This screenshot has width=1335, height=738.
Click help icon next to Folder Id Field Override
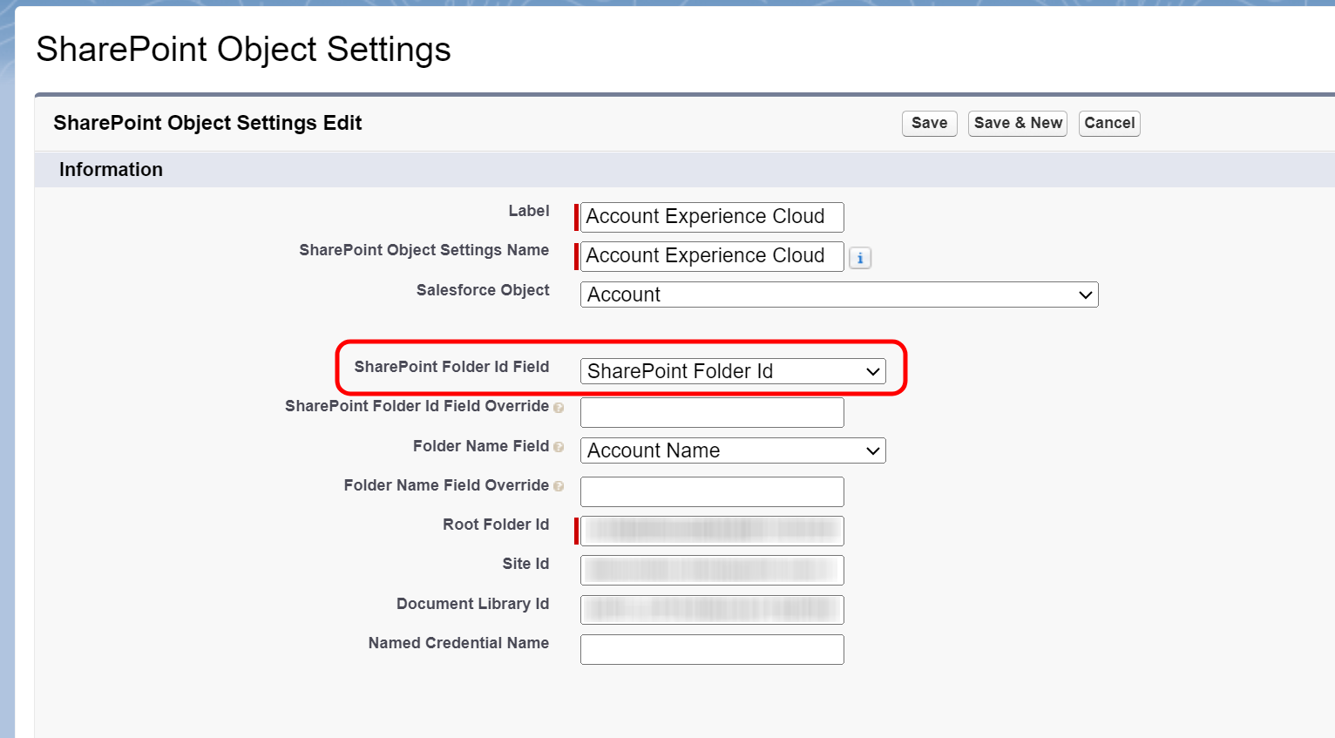[x=559, y=408]
